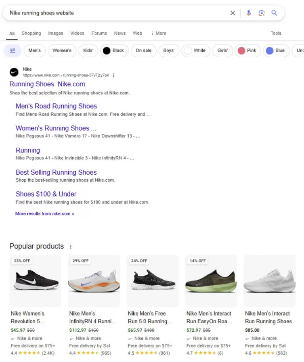Open the search filters sliders icon

click(13, 50)
